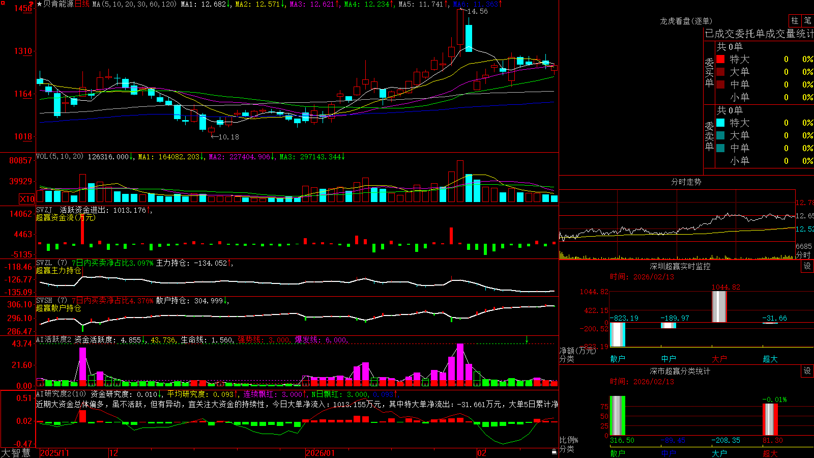814x458 pixels.
Task: Click the 深圳超赢实时监控 panel title
Action: click(680, 266)
